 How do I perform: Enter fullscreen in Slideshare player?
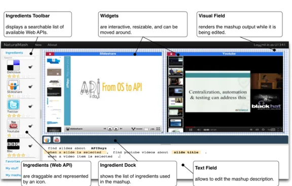(158, 129)
